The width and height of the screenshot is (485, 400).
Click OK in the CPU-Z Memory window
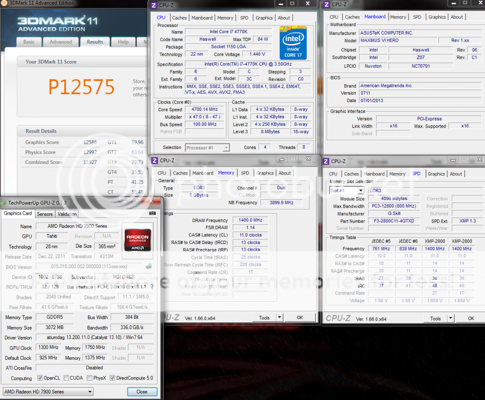click(x=300, y=318)
